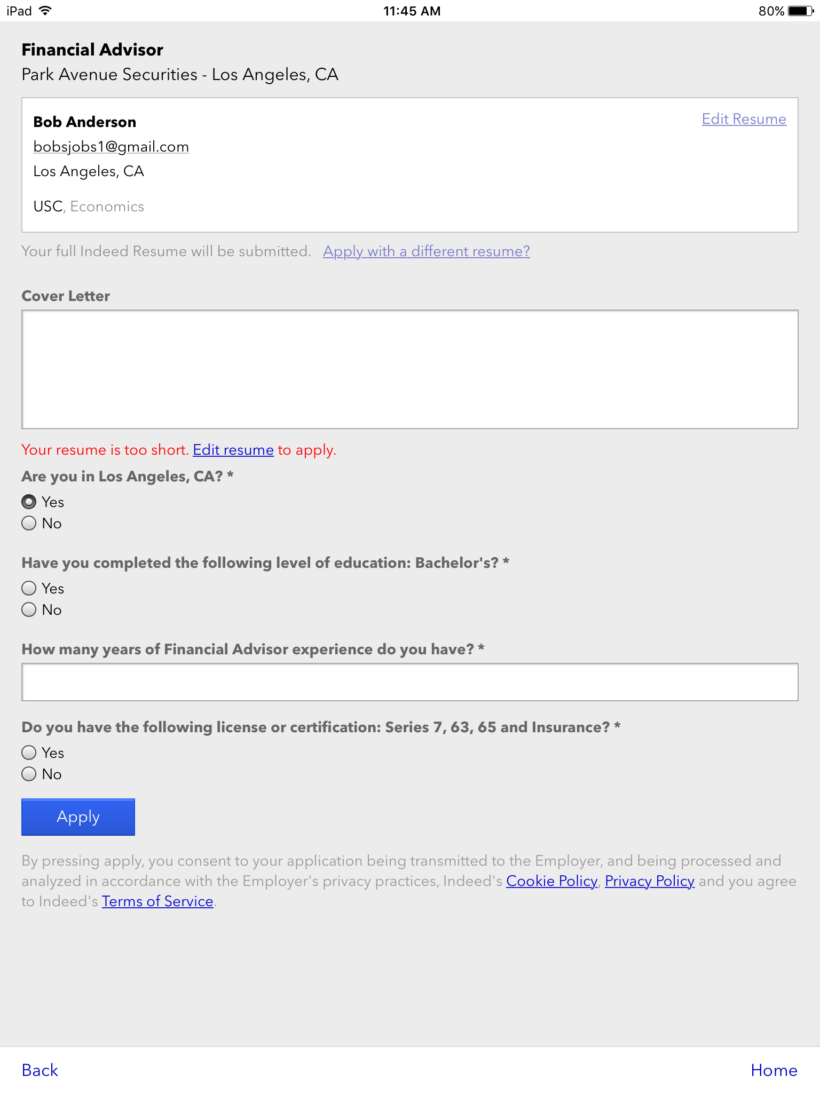Click the years of experience input field
The width and height of the screenshot is (820, 1093).
410,682
